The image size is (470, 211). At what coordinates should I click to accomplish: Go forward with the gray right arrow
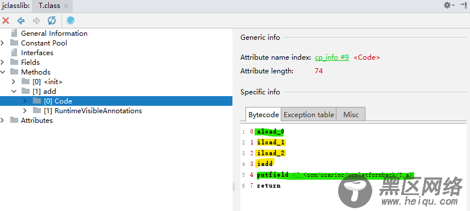[x=36, y=20]
